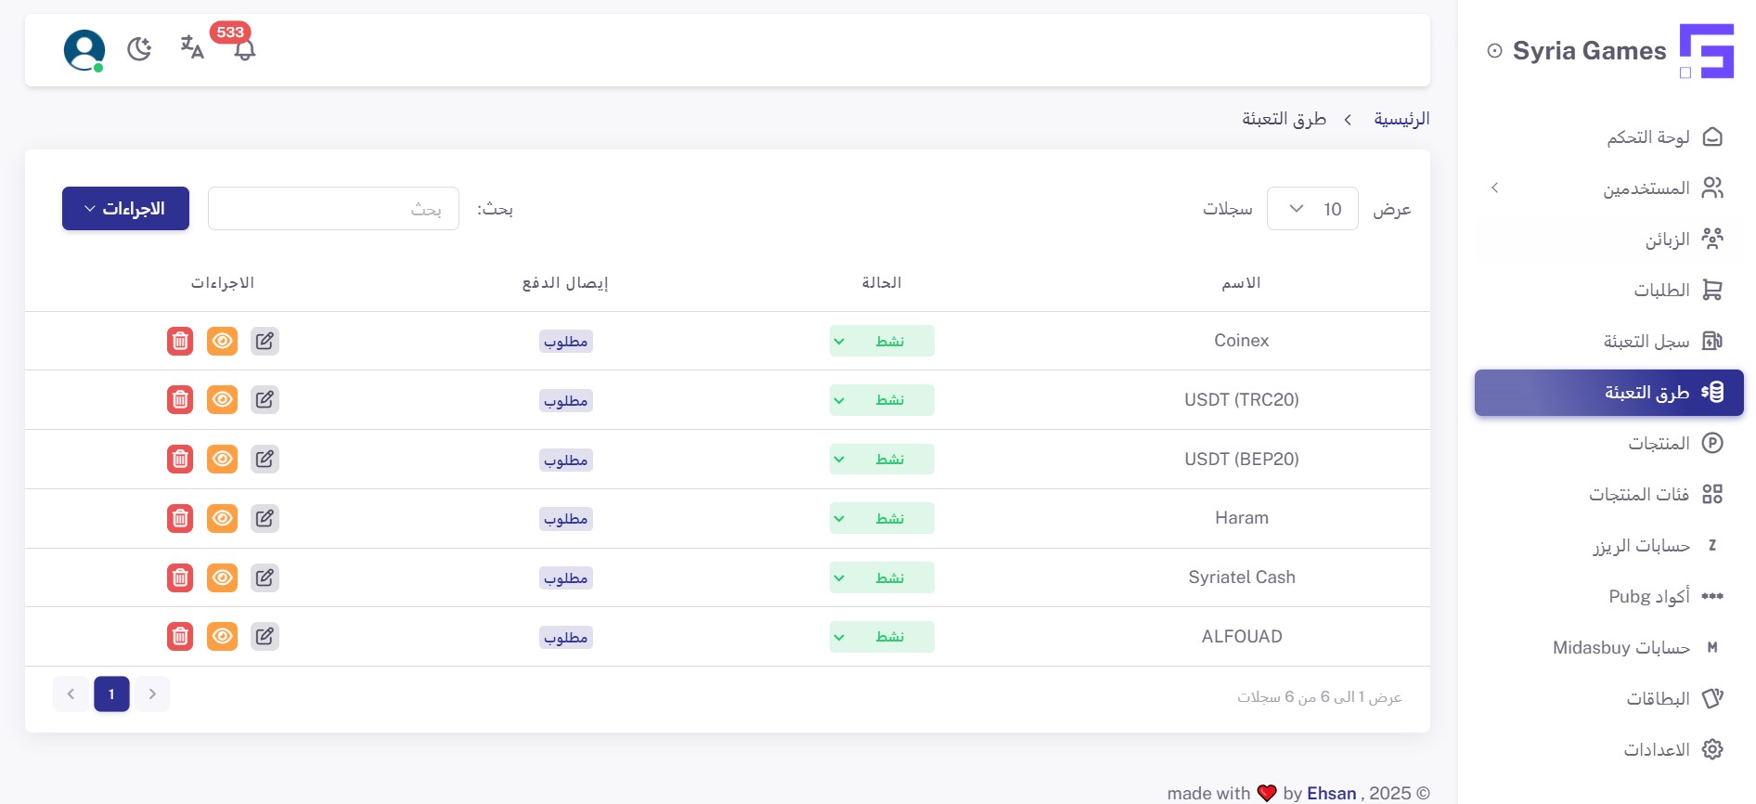Click the pagination right arrow button
This screenshot has width=1756, height=804.
[x=152, y=694]
